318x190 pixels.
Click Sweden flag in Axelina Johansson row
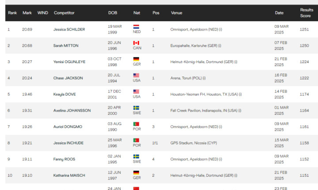(136, 108)
